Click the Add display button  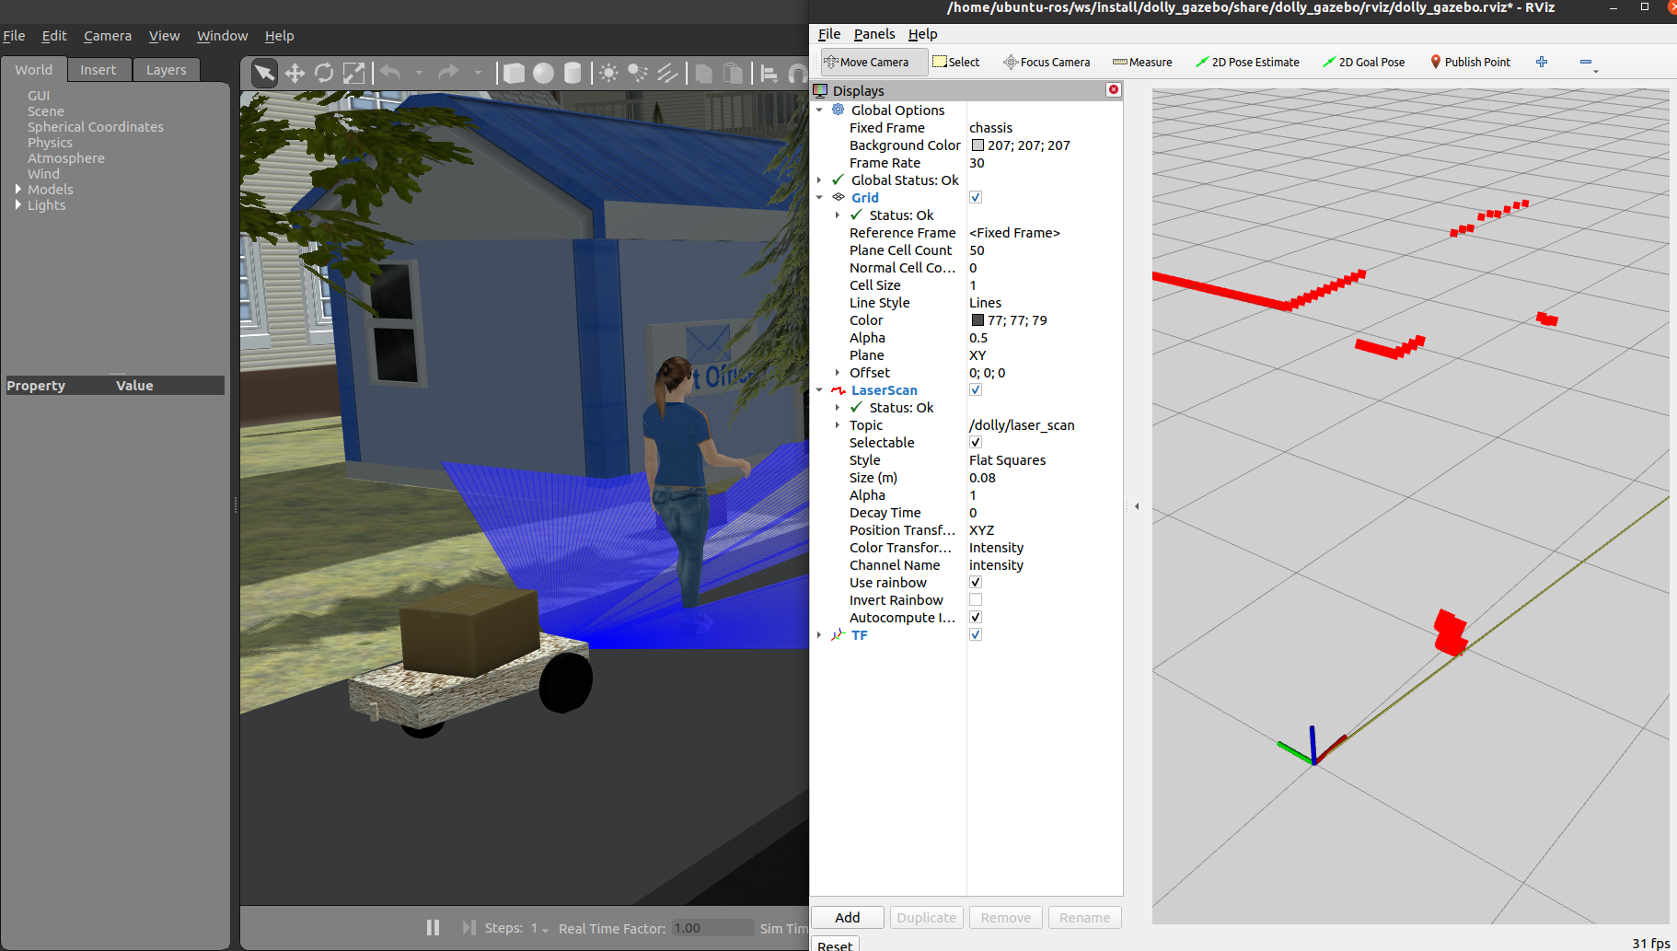click(848, 917)
